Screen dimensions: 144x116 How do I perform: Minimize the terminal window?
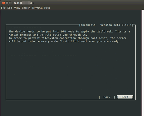7,3
